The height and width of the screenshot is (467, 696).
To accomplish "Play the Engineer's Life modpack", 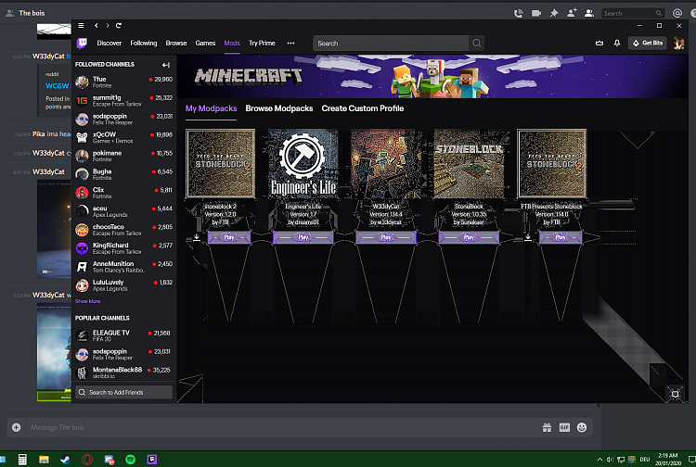I will pyautogui.click(x=303, y=237).
